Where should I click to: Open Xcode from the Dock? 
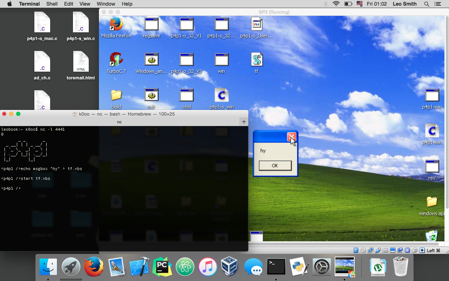tap(139, 267)
